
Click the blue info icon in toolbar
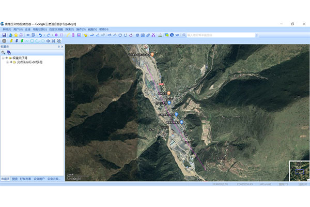(x=173, y=35)
